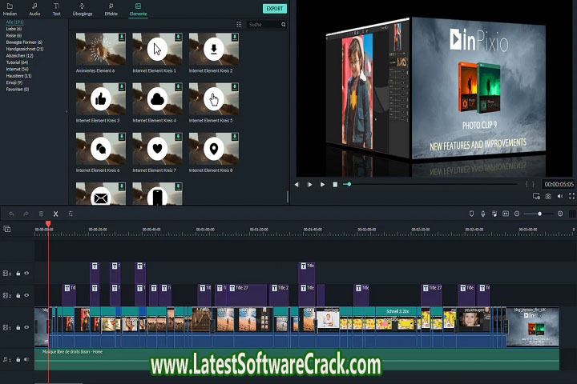
Task: Select category Favoriten (0)
Action: click(x=18, y=90)
